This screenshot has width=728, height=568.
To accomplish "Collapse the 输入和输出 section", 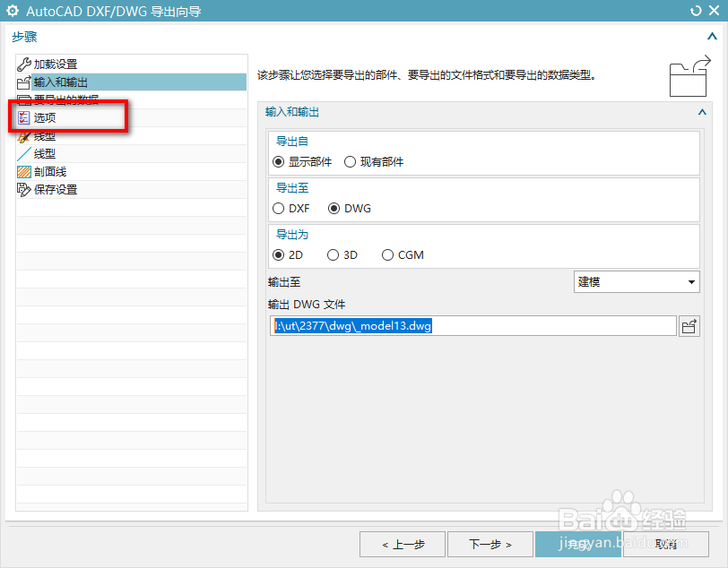I will coord(702,112).
